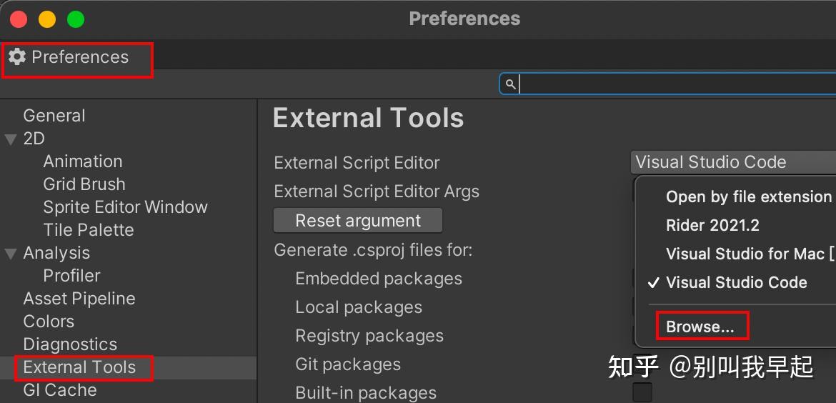Open the Colors settings section
Screen dimensions: 836x403
coord(49,322)
